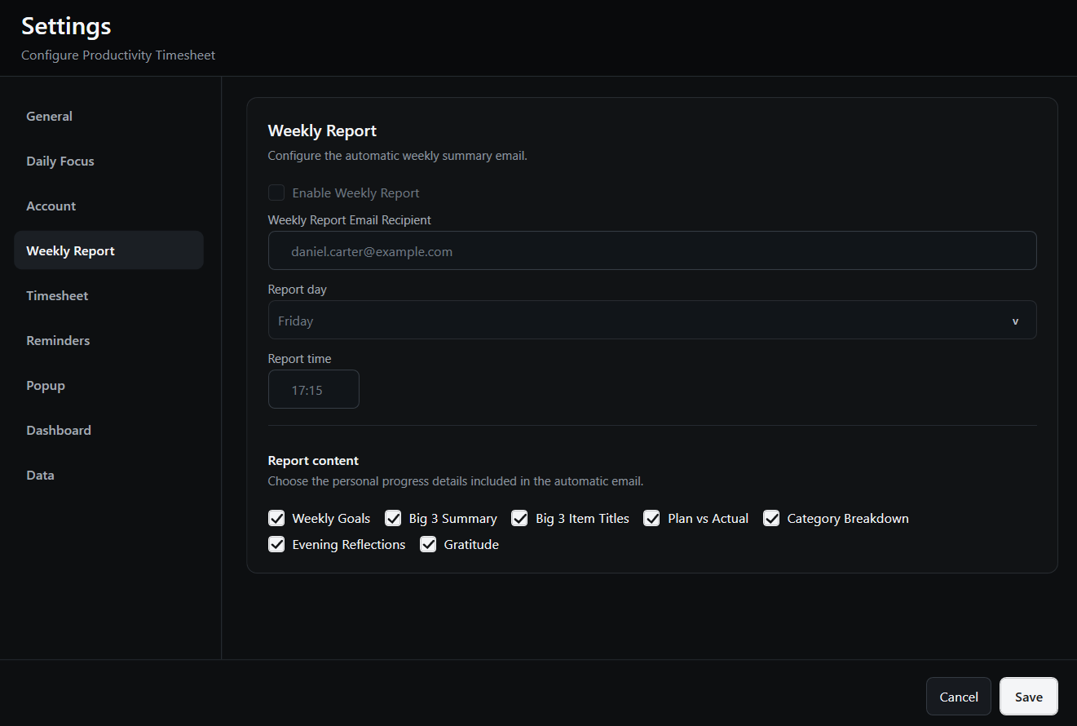Click the Report content heading
The image size is (1077, 726).
point(313,460)
